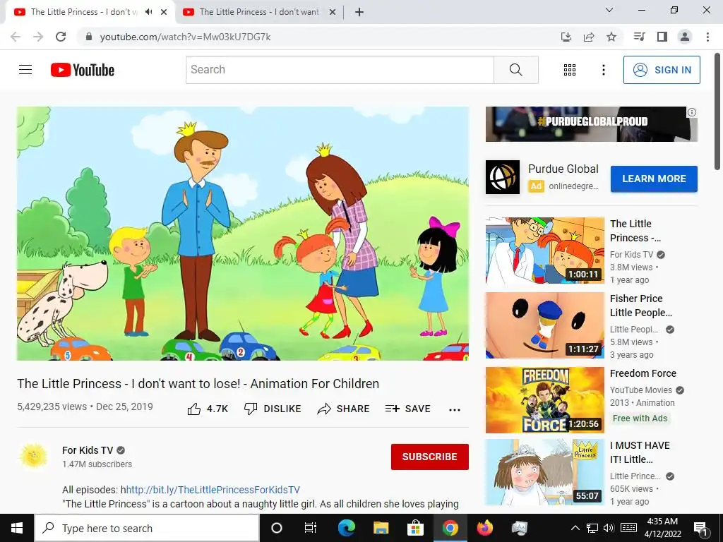Open Fisher Price Little People thumbnail
This screenshot has width=723, height=542.
[x=544, y=325]
